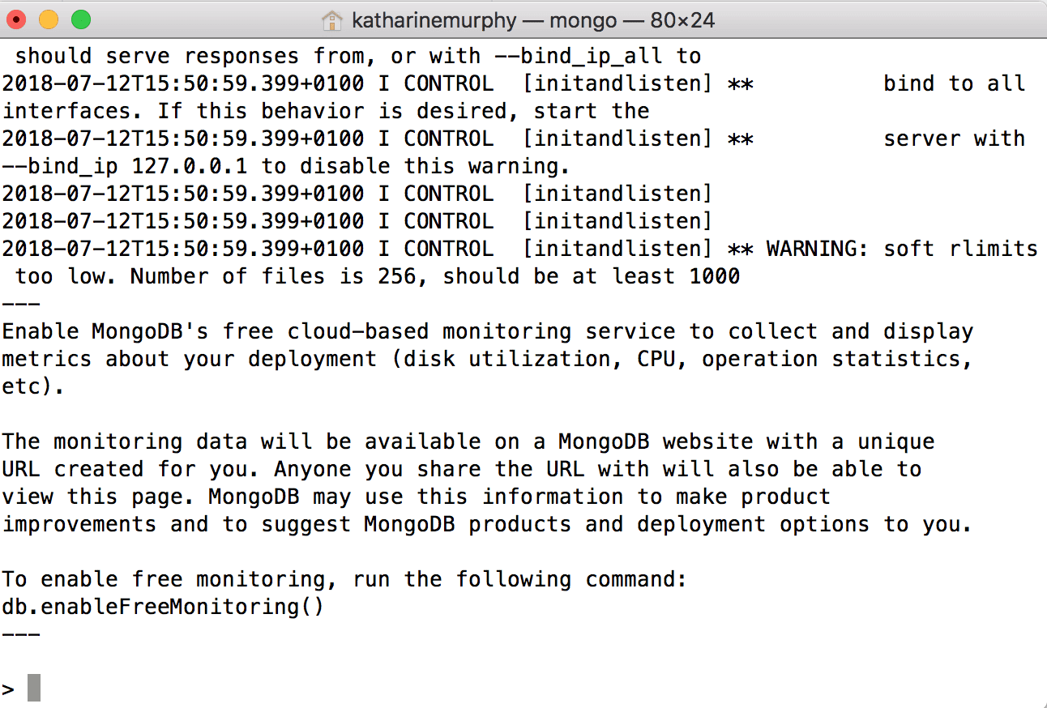Image resolution: width=1047 pixels, height=708 pixels.
Task: Click the '>' prompt symbol
Action: click(8, 689)
